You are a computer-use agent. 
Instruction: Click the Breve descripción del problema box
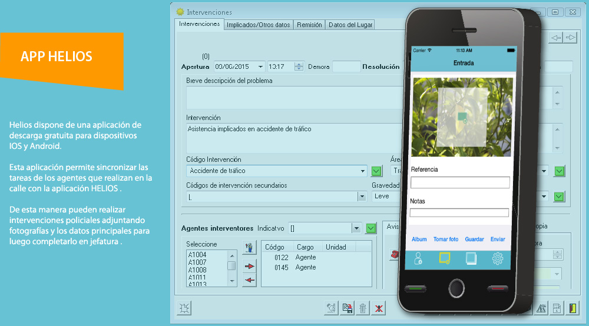(294, 98)
